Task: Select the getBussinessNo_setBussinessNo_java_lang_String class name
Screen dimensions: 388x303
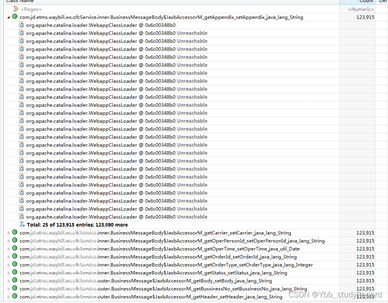Action: point(163,289)
